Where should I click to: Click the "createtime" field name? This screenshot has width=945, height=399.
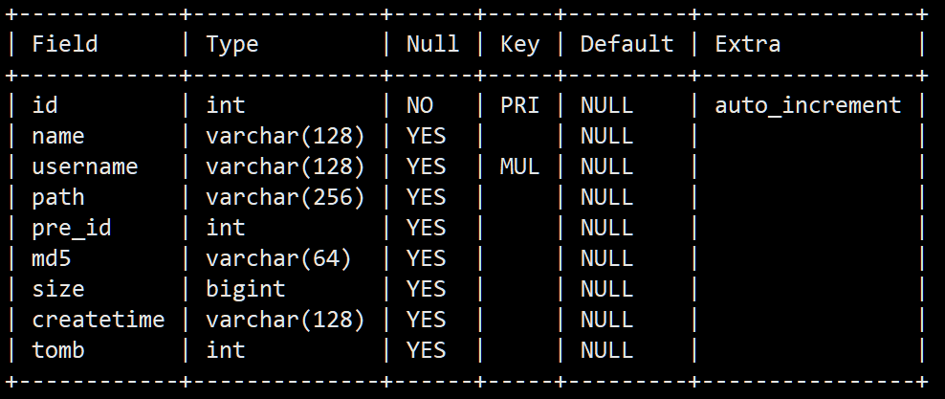[x=99, y=320]
